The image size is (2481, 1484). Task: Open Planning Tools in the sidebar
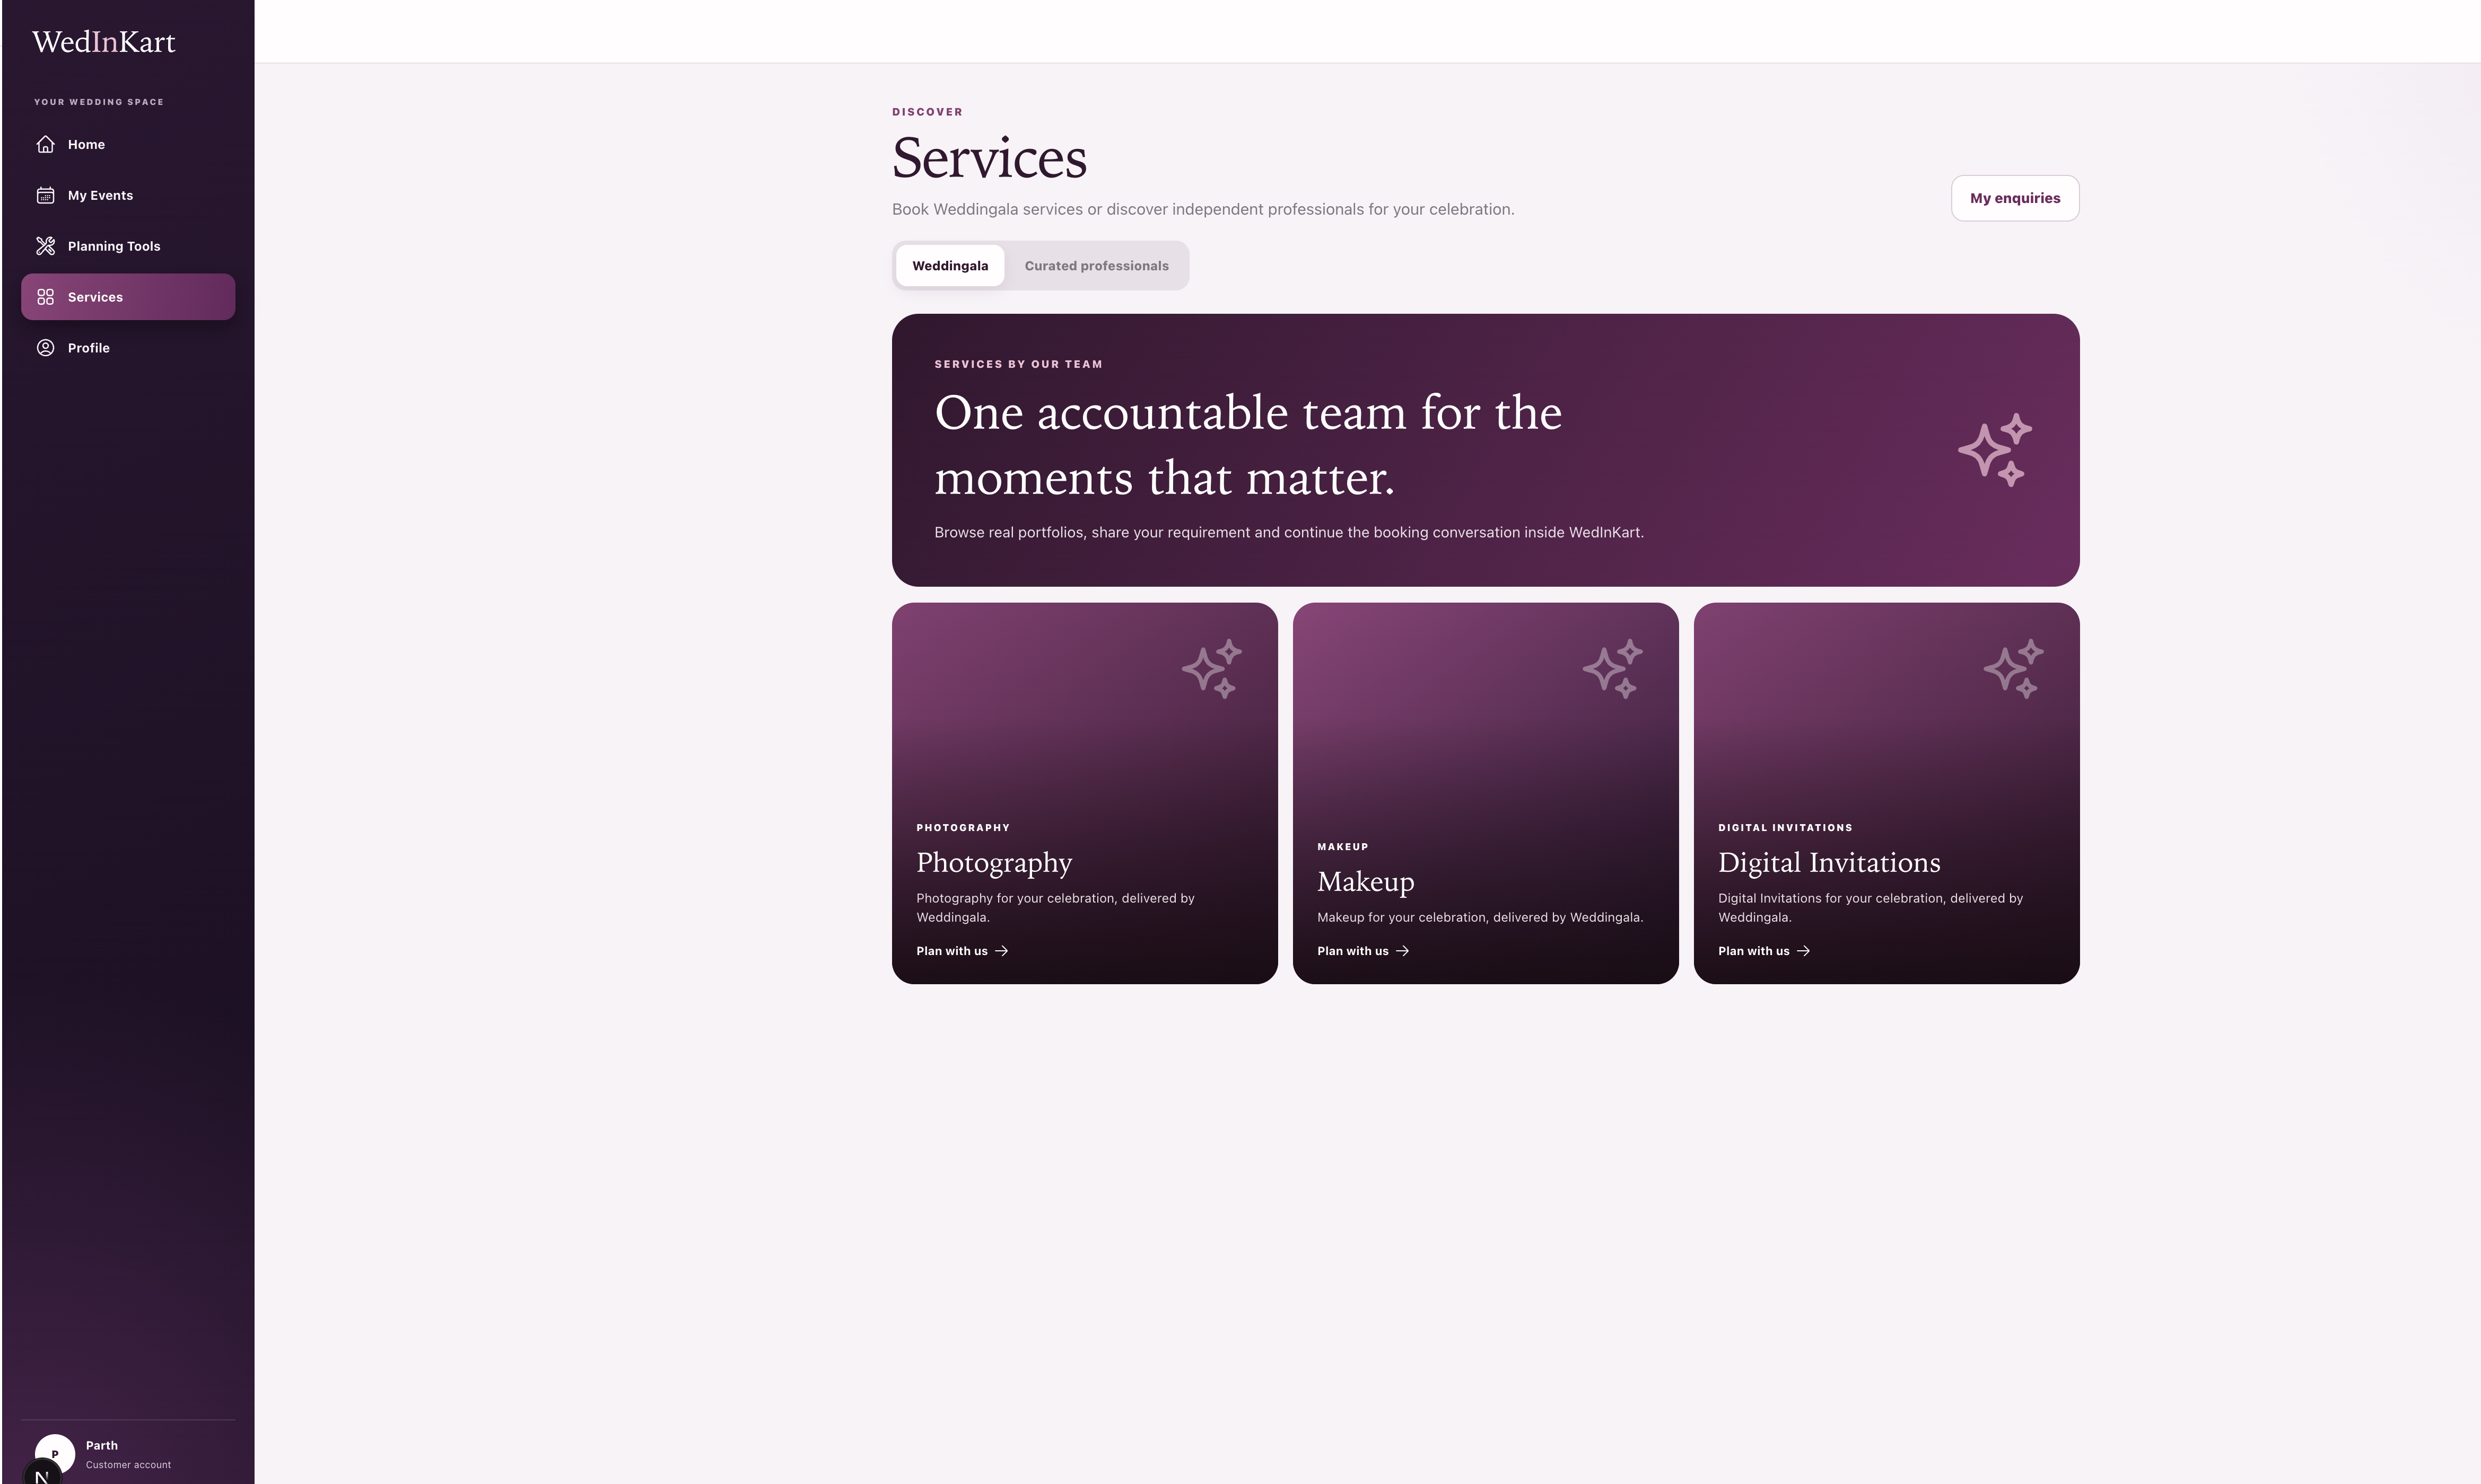pos(128,246)
